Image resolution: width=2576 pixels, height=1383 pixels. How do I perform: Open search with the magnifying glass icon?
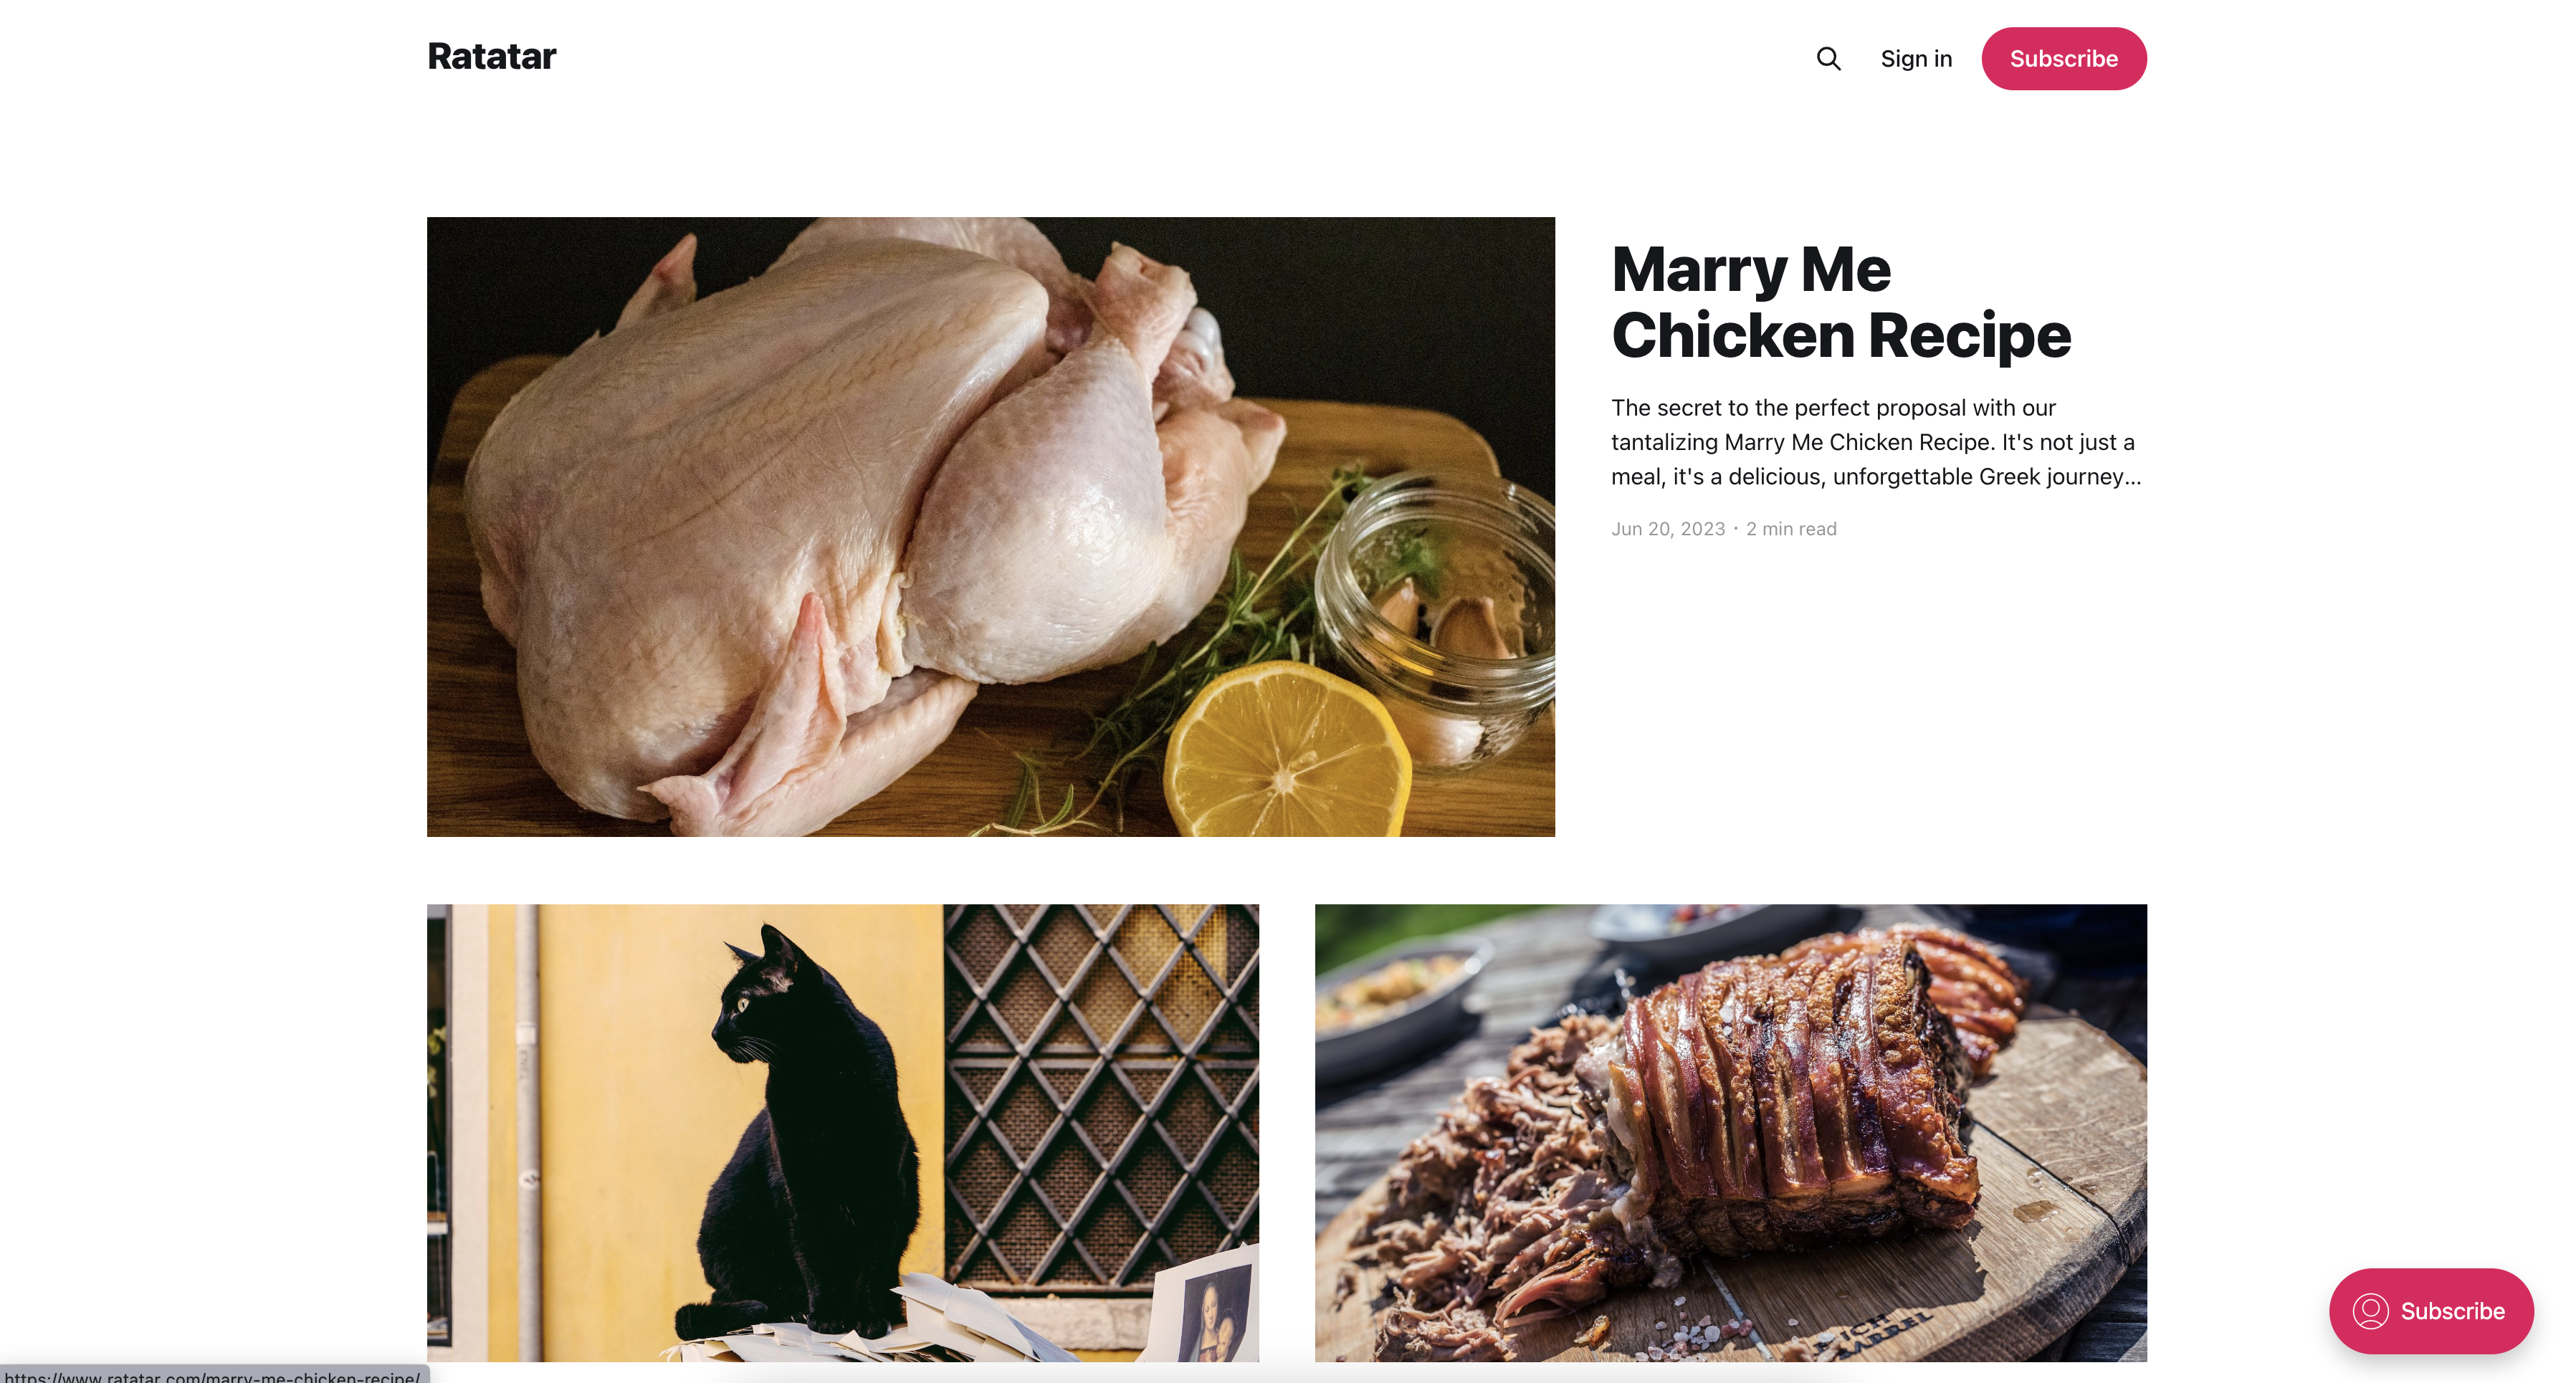point(1828,58)
